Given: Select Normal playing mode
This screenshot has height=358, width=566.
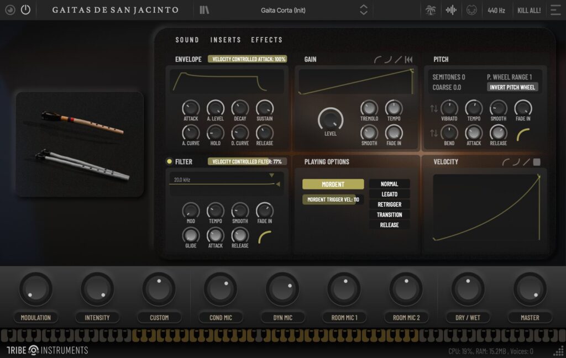Looking at the screenshot, I should 389,184.
